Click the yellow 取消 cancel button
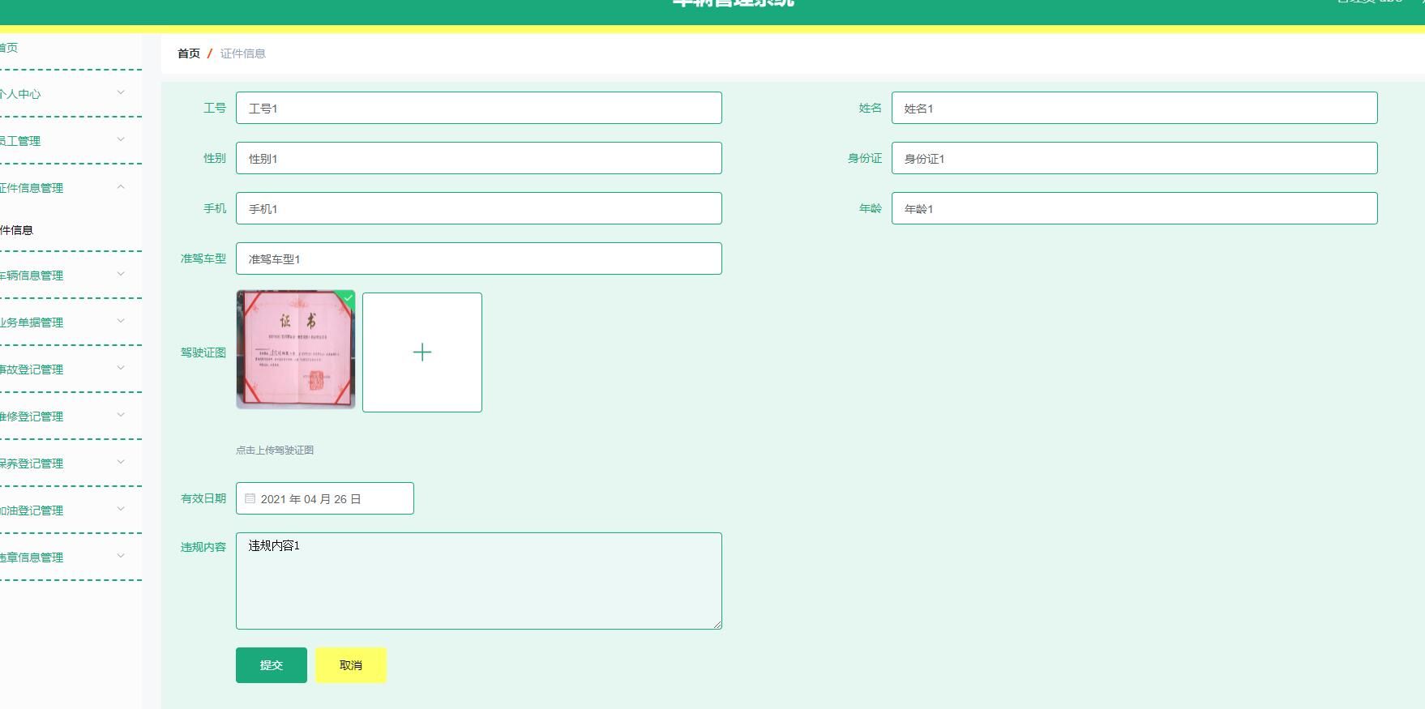This screenshot has width=1425, height=709. pyautogui.click(x=350, y=665)
